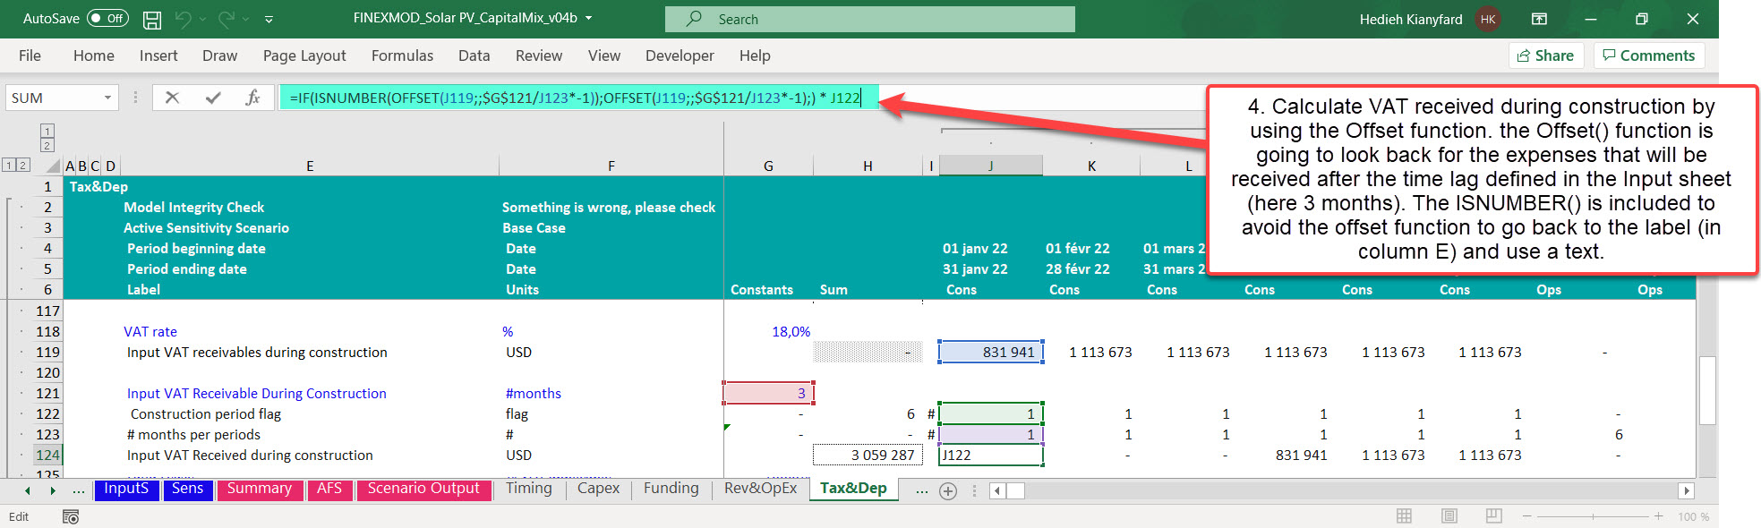The image size is (1761, 528).
Task: Select column E header
Action: point(310,166)
